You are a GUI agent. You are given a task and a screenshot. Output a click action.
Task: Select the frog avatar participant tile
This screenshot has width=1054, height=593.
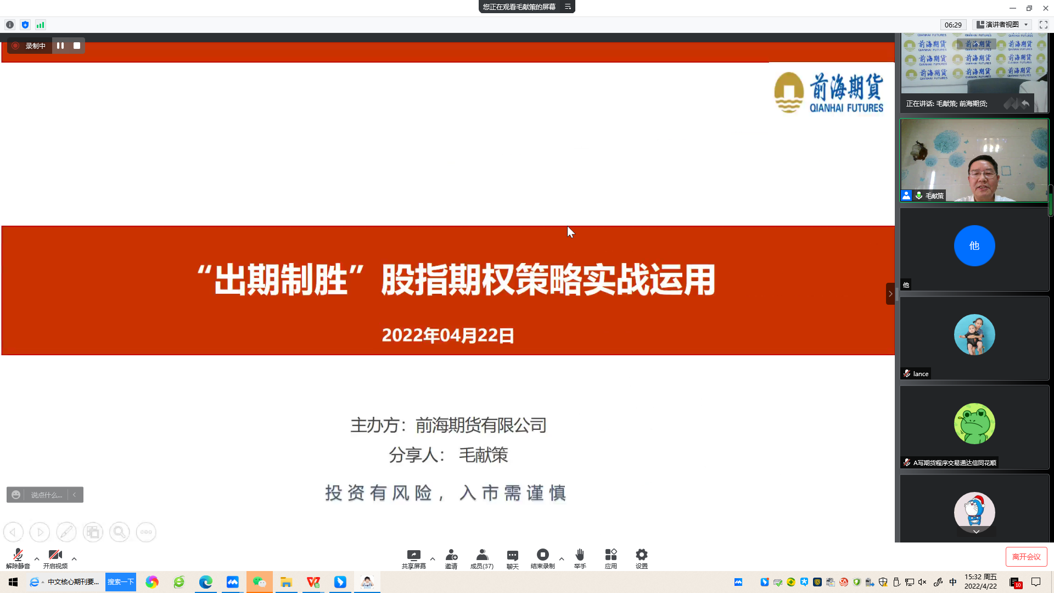[974, 427]
